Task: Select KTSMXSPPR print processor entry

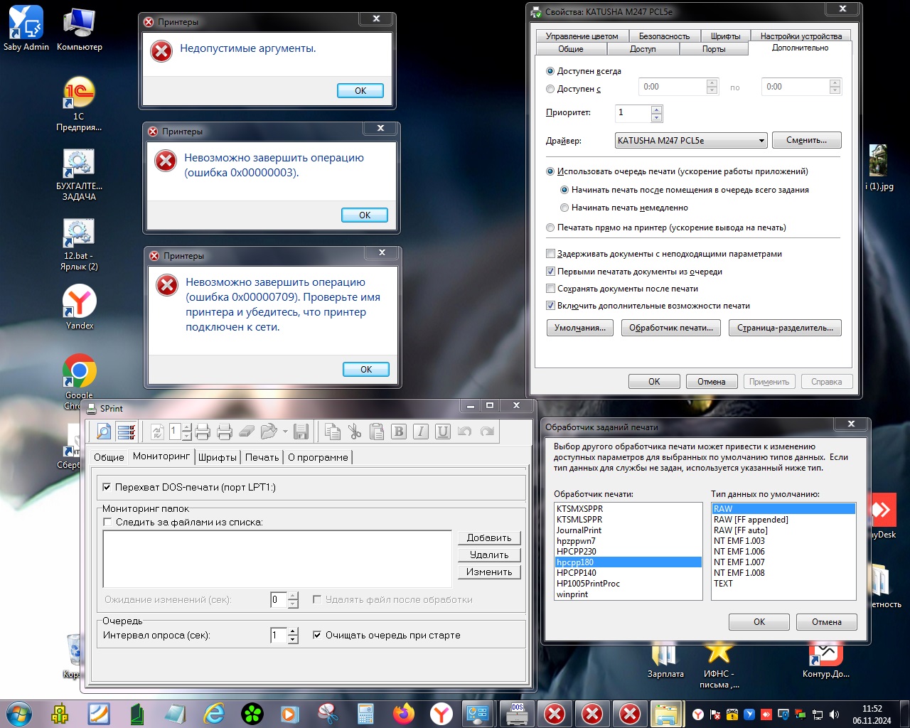Action: (x=628, y=509)
